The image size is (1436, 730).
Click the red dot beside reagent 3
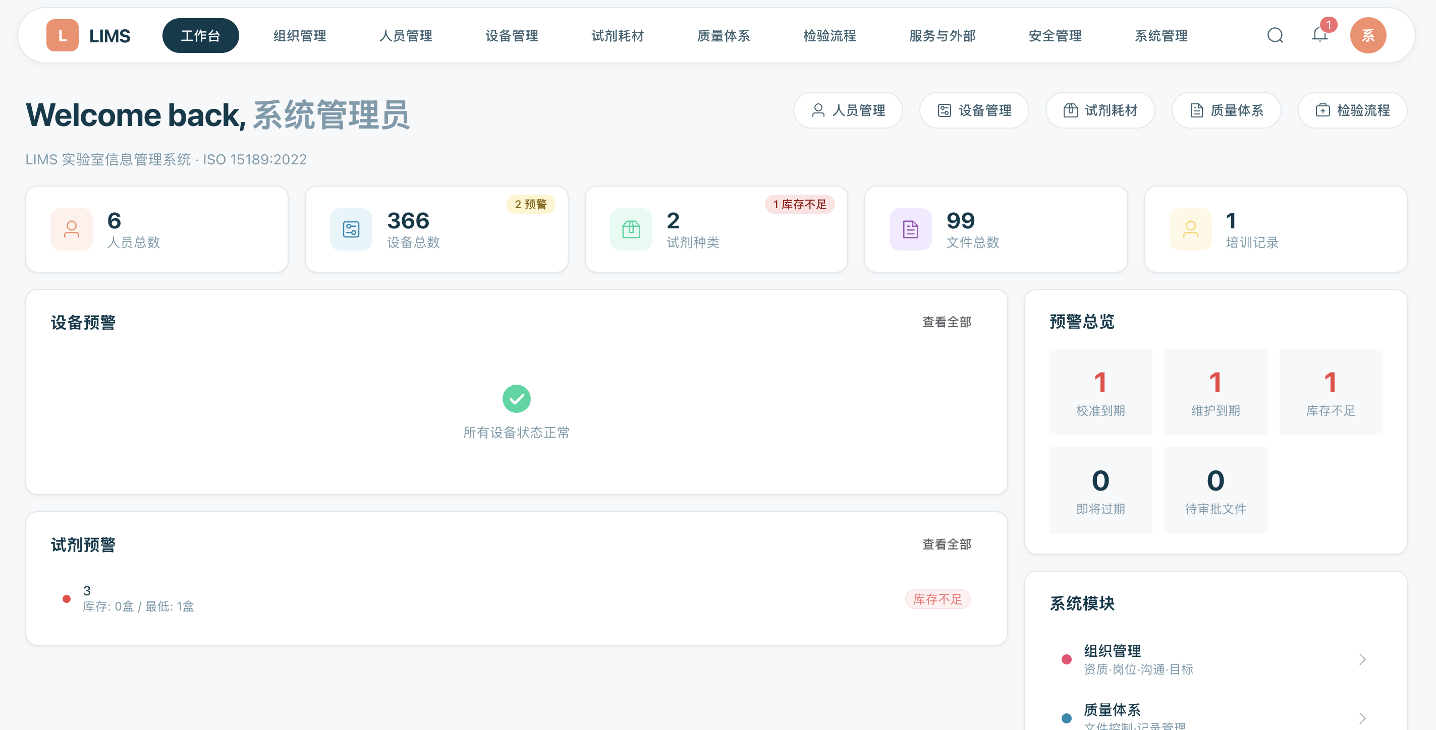66,598
